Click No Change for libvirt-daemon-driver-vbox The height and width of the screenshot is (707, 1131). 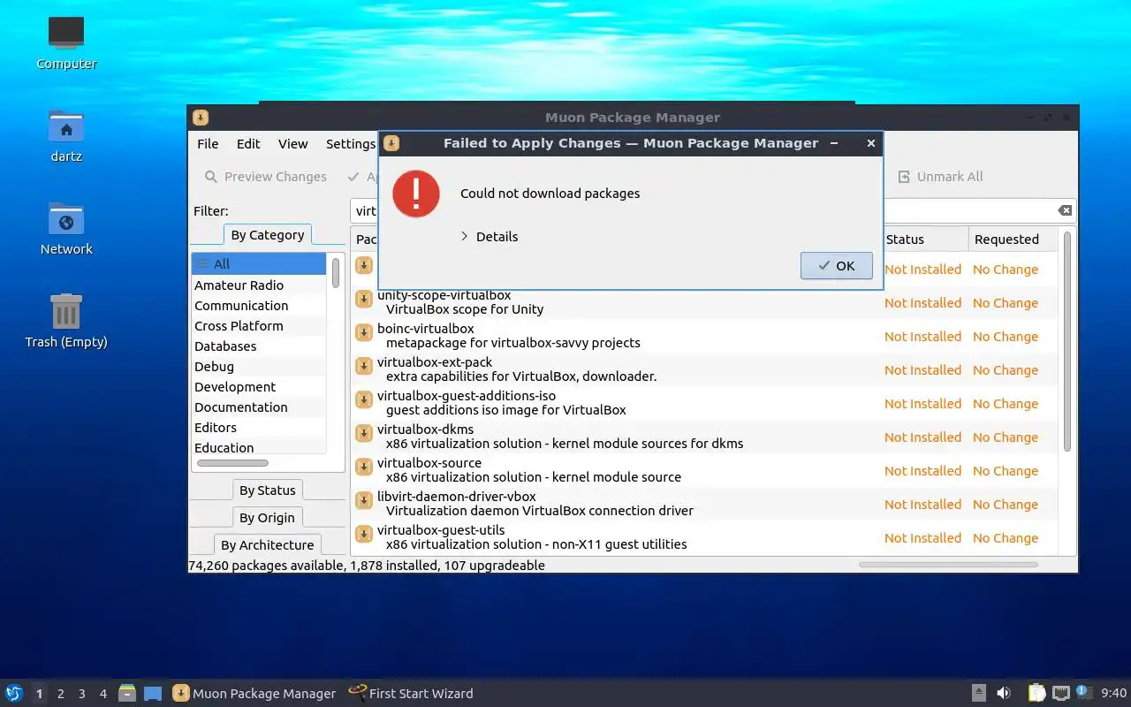pos(1006,505)
